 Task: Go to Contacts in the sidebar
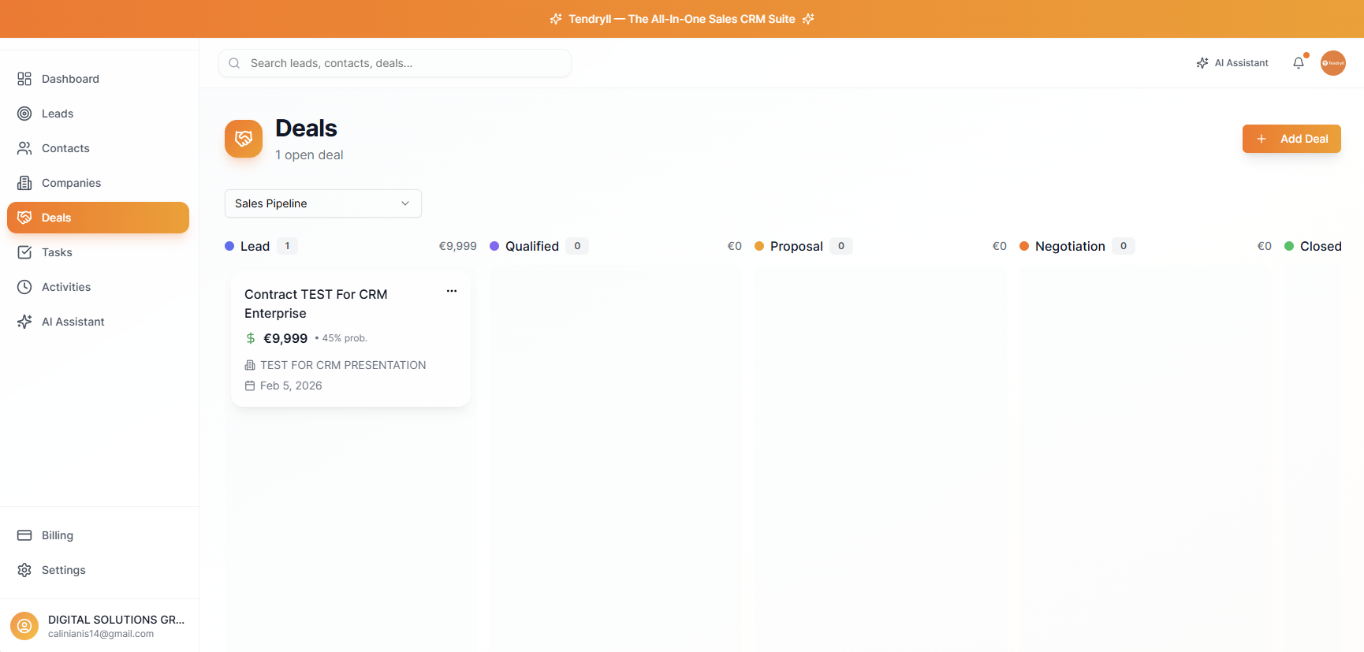click(x=65, y=148)
